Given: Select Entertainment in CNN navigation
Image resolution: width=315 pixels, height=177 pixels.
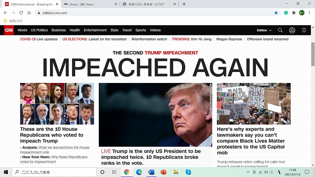Looking at the screenshot, I should pos(95,30).
